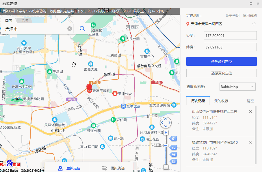Set zoom level to 市 (city)
This screenshot has height=172, width=262.
(173, 147)
